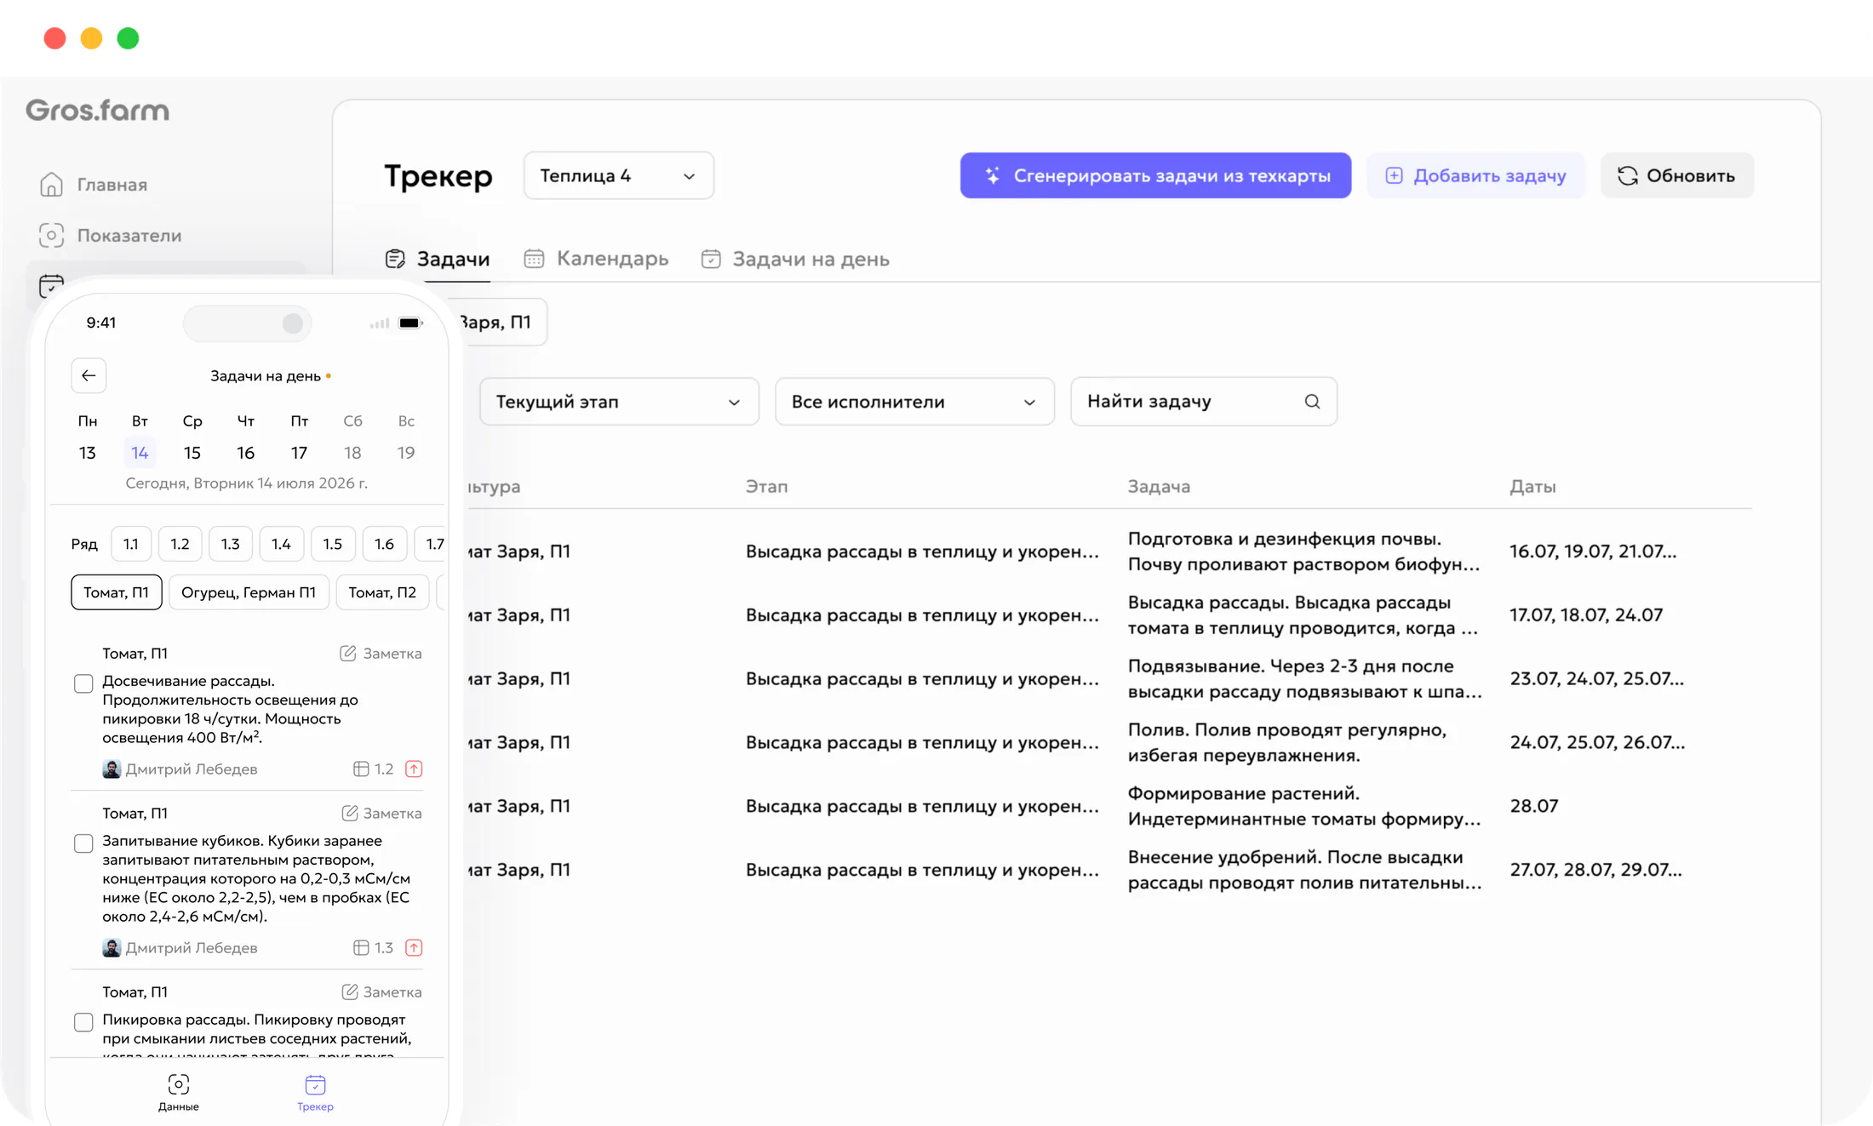Tap the row grid icon labeled 1.3
Viewport: 1873px width, 1126px height.
(361, 947)
